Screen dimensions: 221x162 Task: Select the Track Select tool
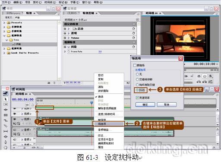point(6,104)
